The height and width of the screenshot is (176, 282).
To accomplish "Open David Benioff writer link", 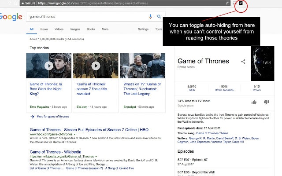I will (225, 138).
